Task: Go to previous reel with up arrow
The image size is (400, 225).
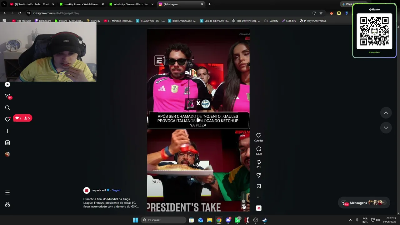Action: click(386, 113)
